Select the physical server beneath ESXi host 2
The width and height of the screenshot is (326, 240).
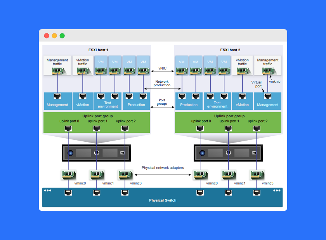coord(228,153)
